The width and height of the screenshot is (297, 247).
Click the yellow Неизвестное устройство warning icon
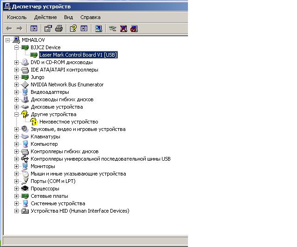click(x=34, y=122)
